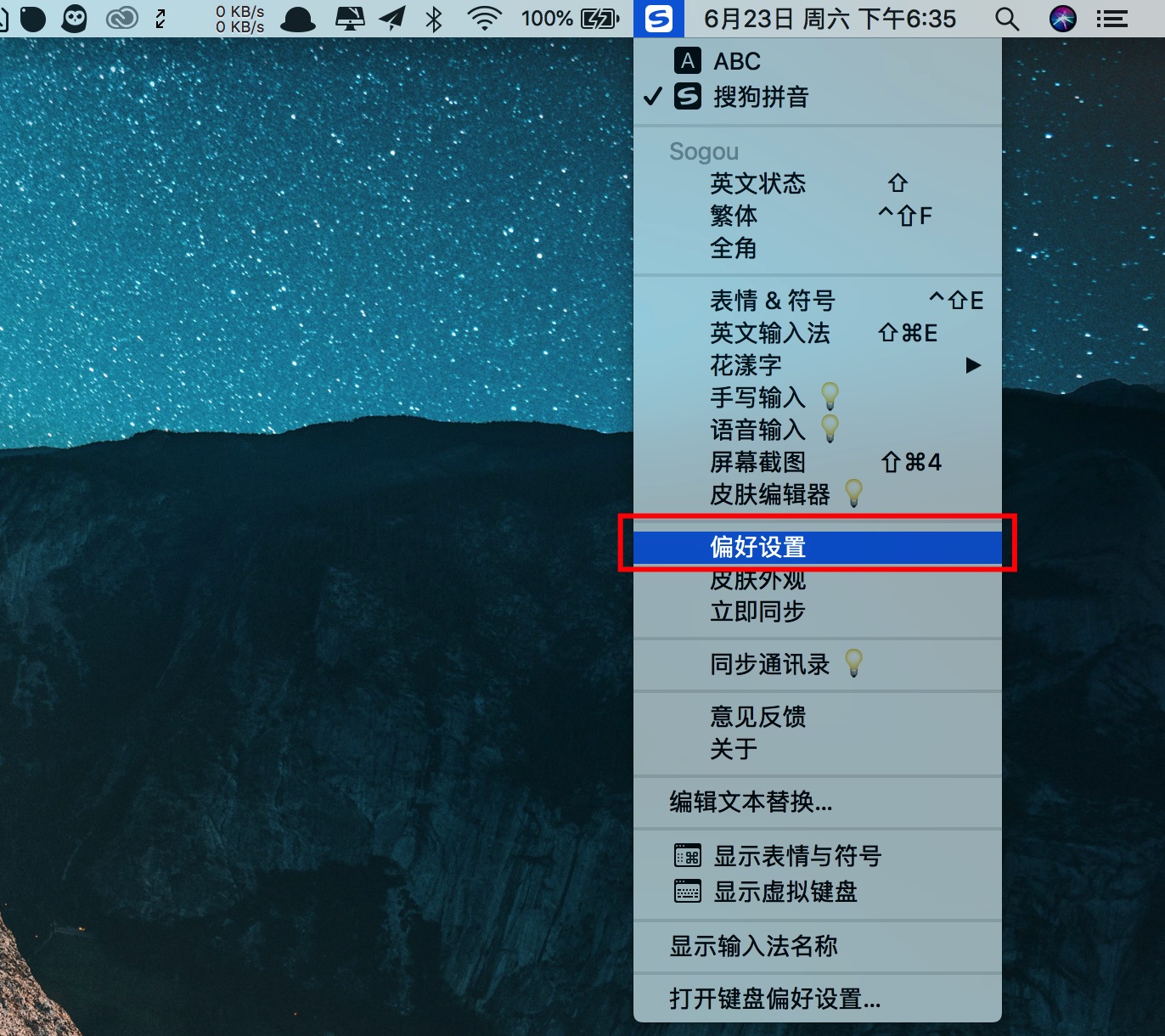Toggle 英文状态 English mode
The image size is (1165, 1036).
click(757, 183)
